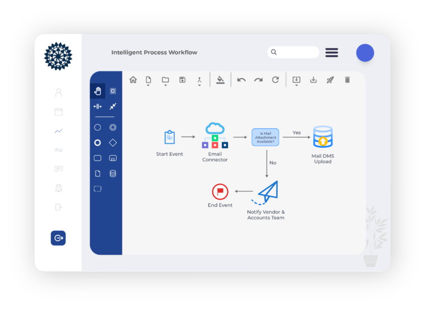This screenshot has height=310, width=429.
Task: Click the rocket deploy icon
Action: [x=331, y=80]
